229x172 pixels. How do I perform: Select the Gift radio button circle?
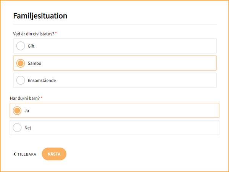coord(21,46)
